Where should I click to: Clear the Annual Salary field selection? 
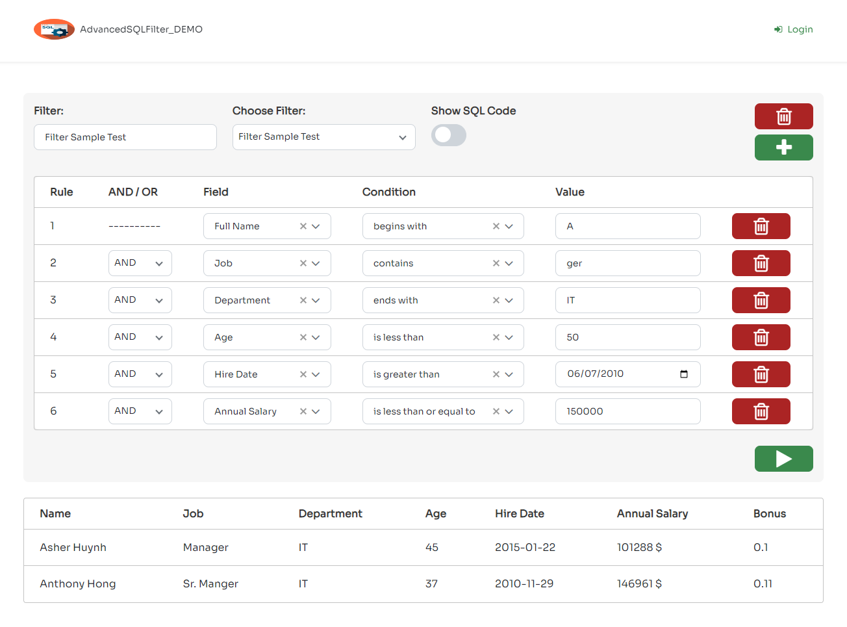tap(303, 411)
